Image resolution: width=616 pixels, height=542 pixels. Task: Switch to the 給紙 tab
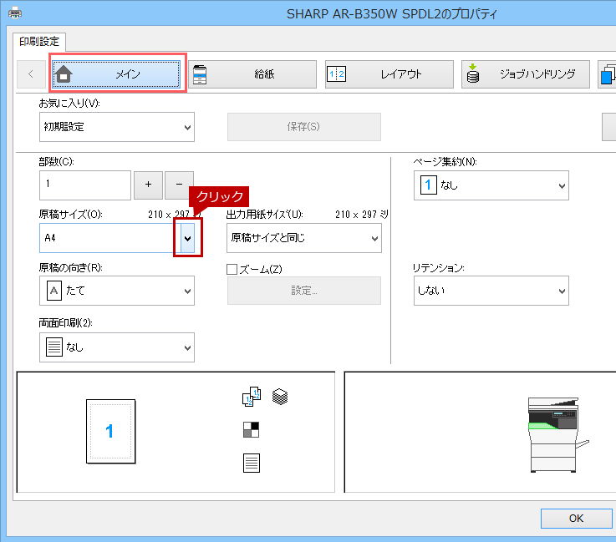[252, 73]
